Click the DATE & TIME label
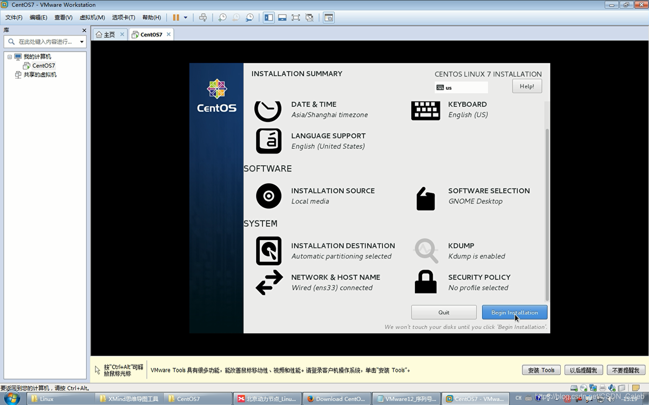This screenshot has width=649, height=405. coord(314,104)
